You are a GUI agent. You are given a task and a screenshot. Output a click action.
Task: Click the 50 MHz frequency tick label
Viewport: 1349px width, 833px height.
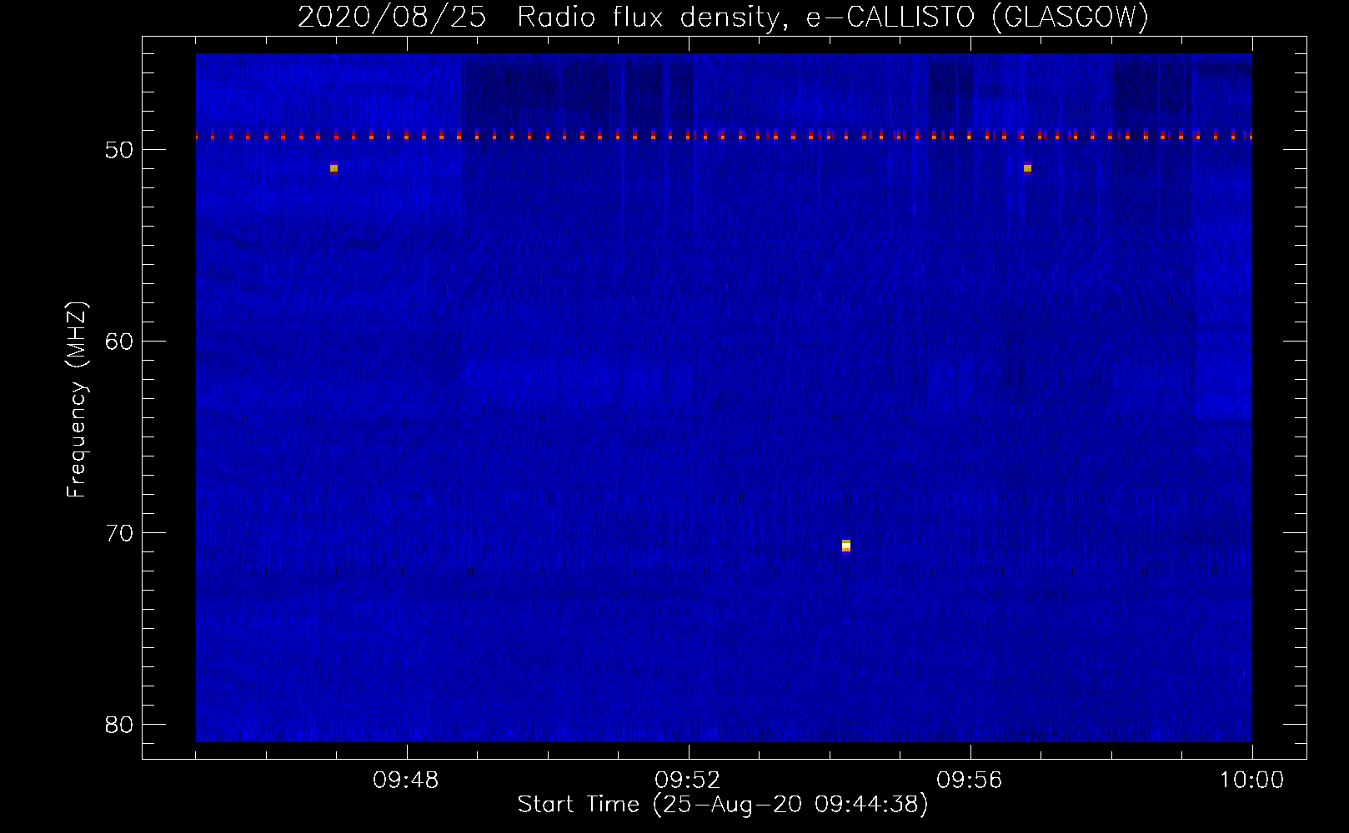(x=120, y=150)
